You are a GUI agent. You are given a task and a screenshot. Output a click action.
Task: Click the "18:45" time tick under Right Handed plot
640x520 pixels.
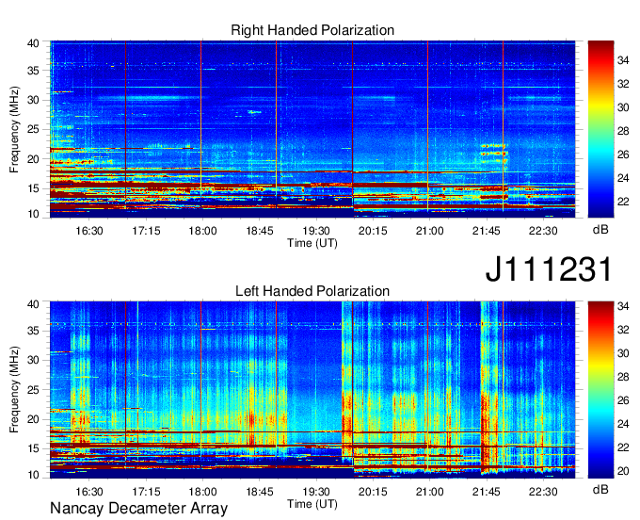[x=260, y=231]
